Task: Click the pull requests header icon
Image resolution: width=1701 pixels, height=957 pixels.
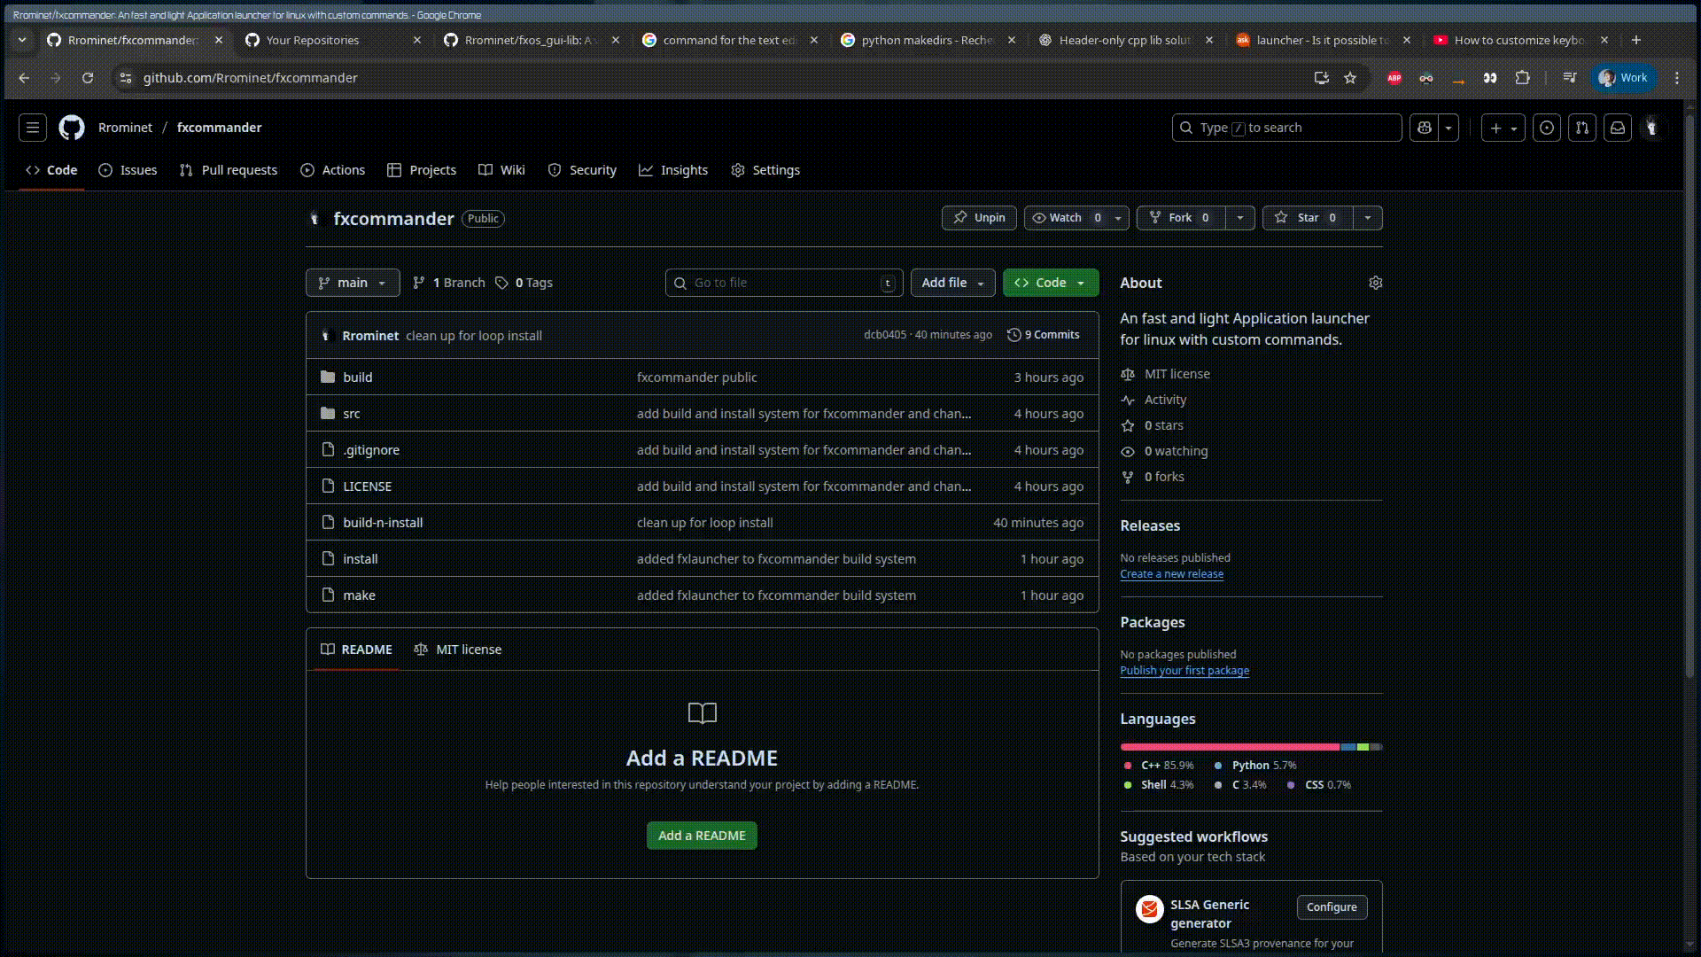Action: [1582, 128]
